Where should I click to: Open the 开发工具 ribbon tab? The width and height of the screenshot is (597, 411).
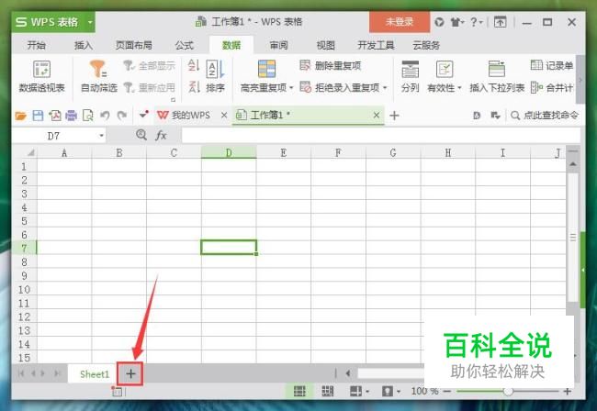pos(376,45)
